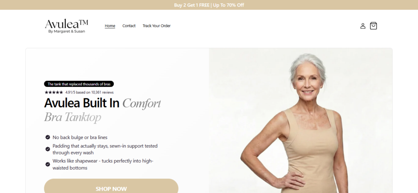Screen dimensions: 418x193
Task: Select the 'No back bulge or bra lines' text
Action: tap(80, 137)
